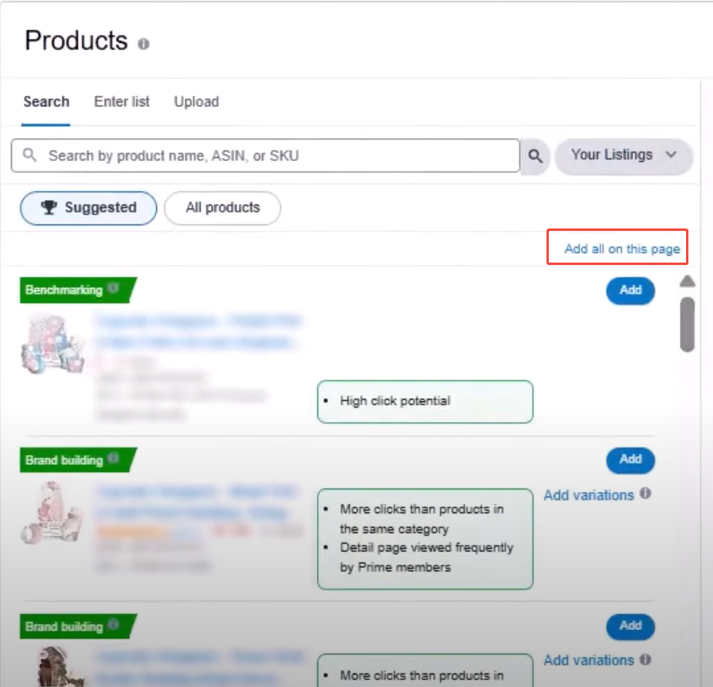Click the info icon on the last Brand building badge

pos(113,624)
